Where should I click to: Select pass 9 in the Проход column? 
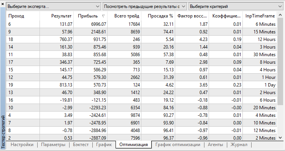tap(9, 32)
